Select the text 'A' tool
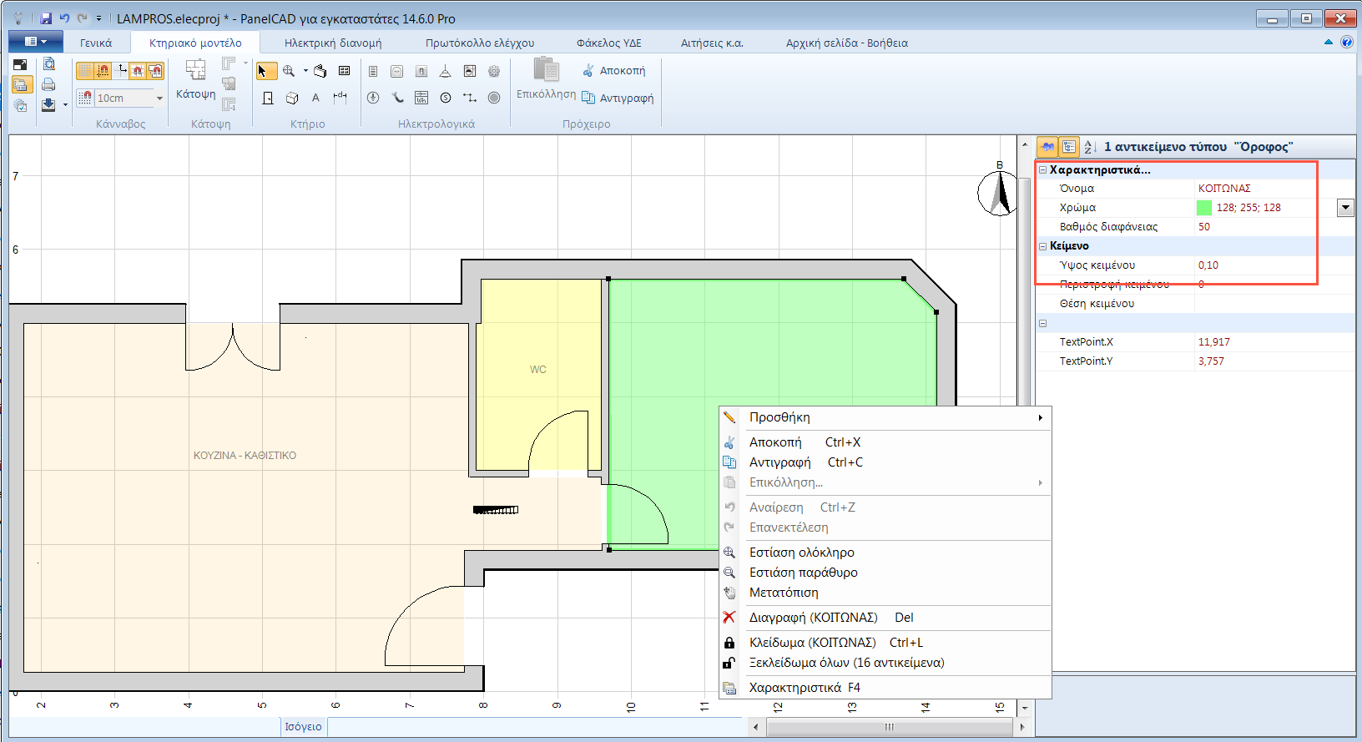The width and height of the screenshot is (1362, 742). pyautogui.click(x=315, y=98)
